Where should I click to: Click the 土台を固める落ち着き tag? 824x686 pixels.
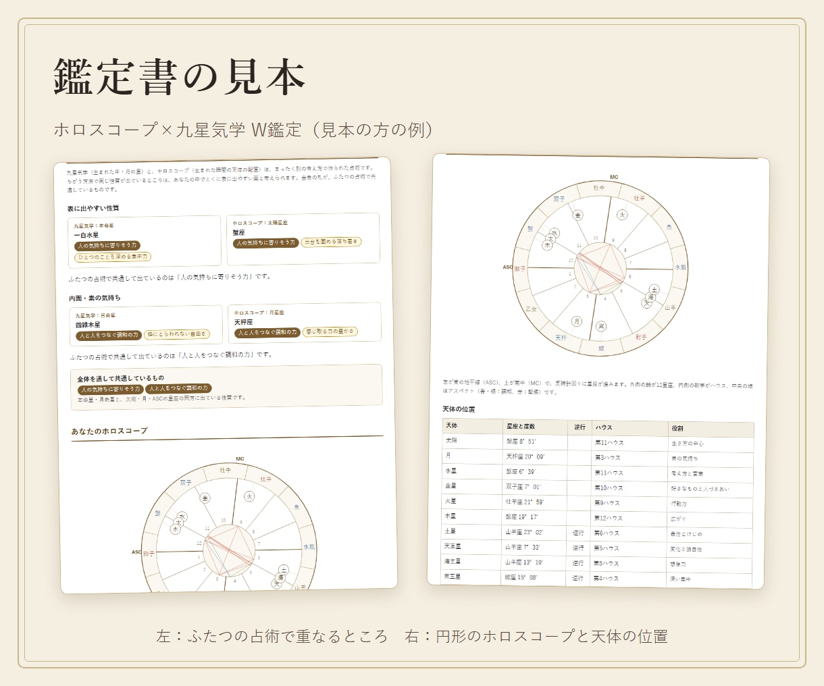click(x=331, y=242)
